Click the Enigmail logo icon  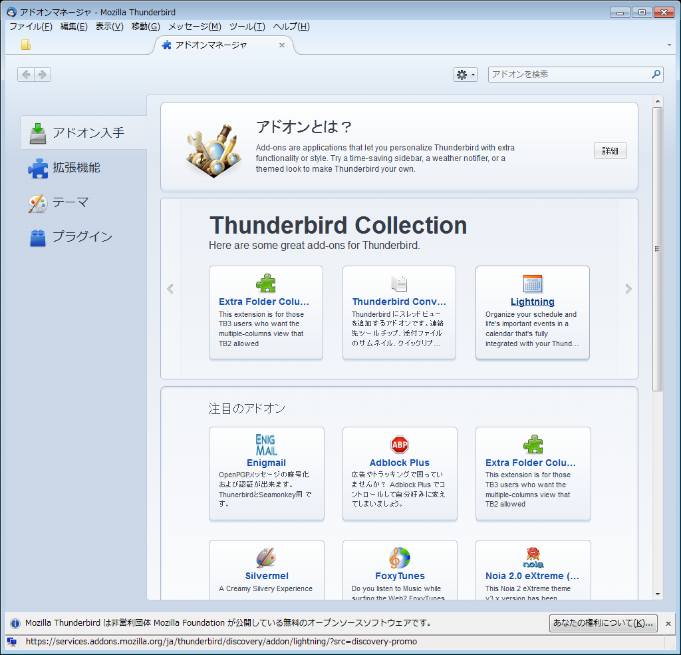click(266, 445)
